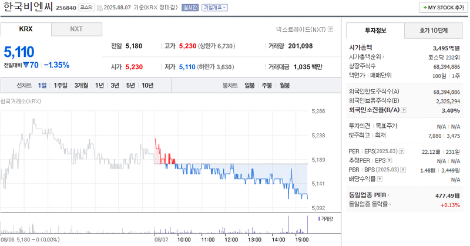Open the 기업개요 dropdown

(214, 8)
